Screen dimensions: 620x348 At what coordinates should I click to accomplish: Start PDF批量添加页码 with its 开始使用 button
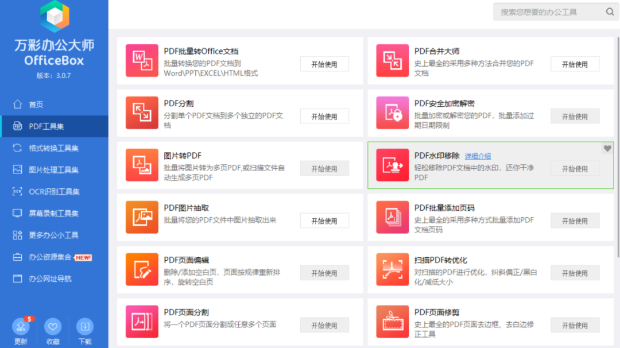(575, 221)
